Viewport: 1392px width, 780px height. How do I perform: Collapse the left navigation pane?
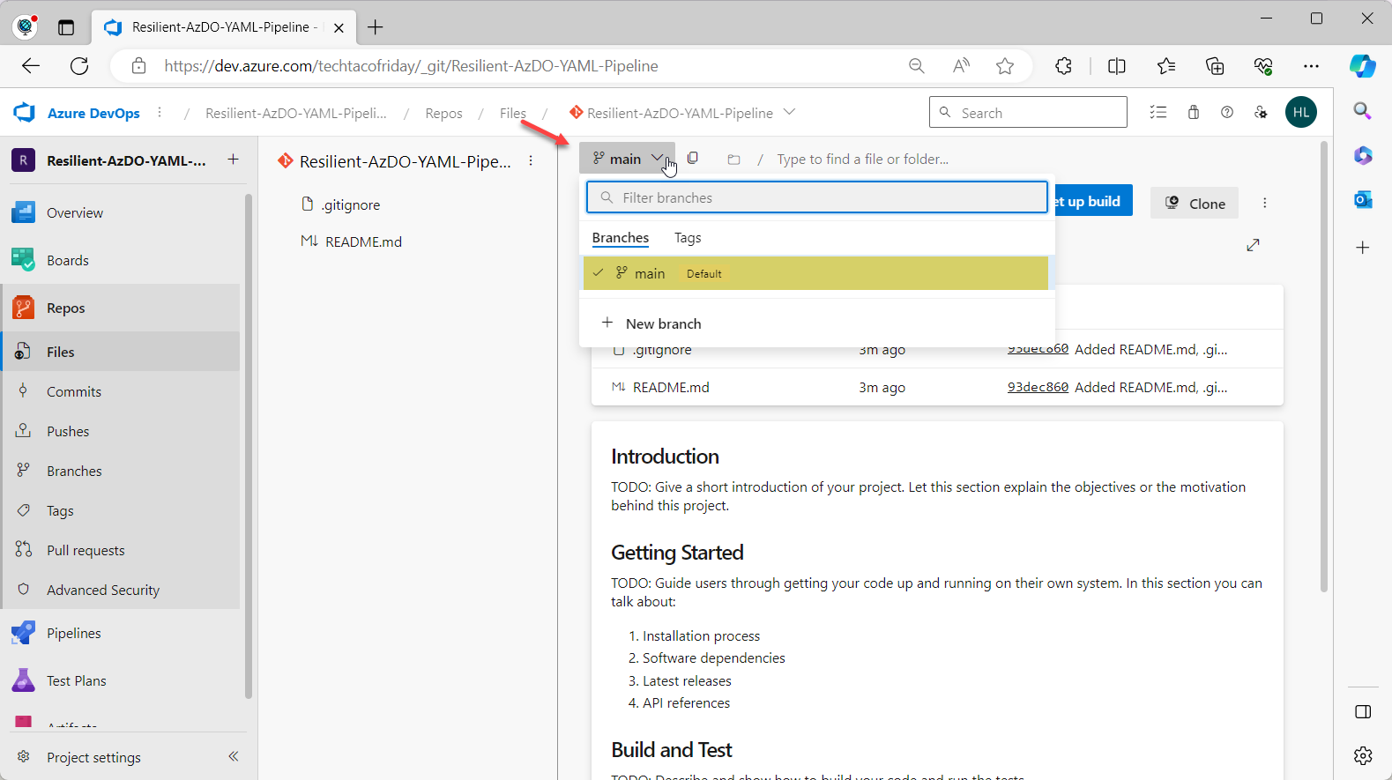234,756
